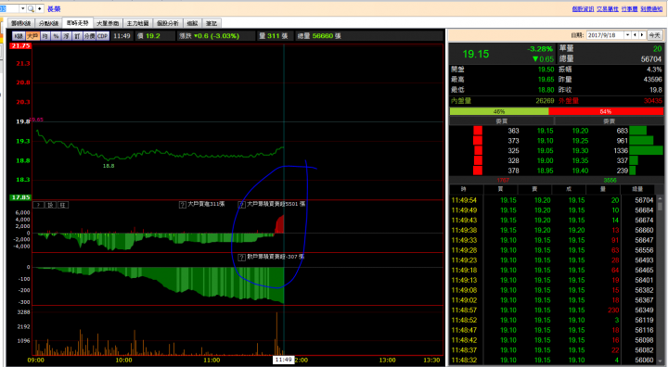Screen dimensions: 668x367
Task: Open the 大量表徵 tab
Action: pos(108,23)
